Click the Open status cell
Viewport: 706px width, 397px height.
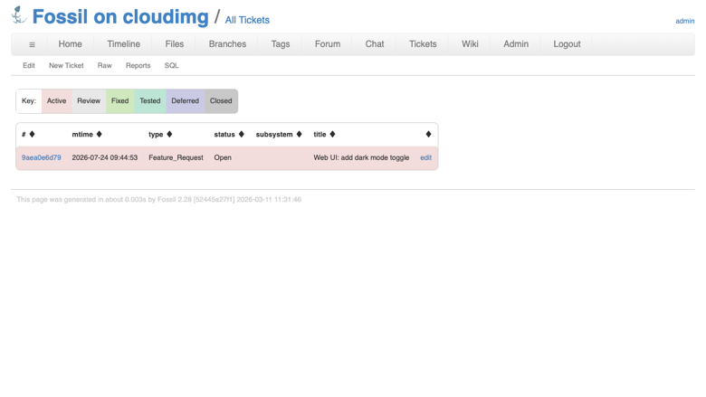[223, 157]
